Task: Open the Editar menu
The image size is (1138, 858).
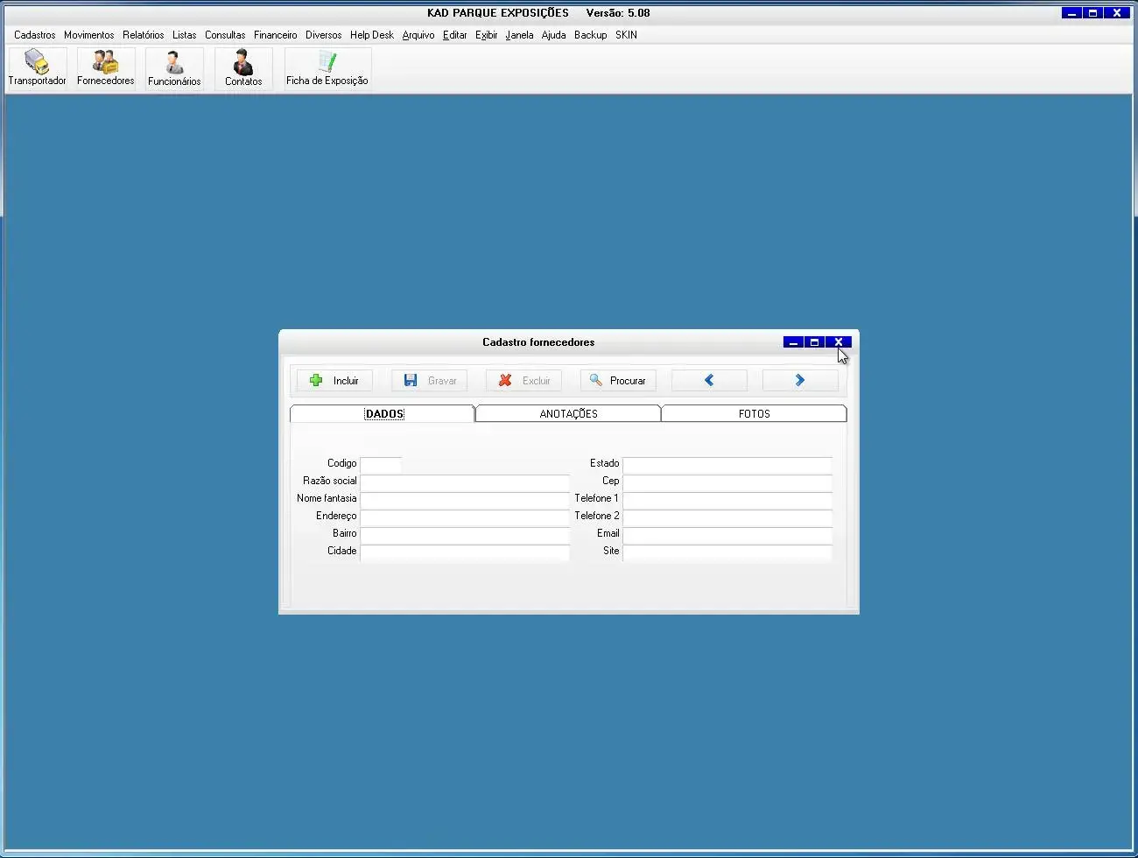Action: (x=455, y=35)
